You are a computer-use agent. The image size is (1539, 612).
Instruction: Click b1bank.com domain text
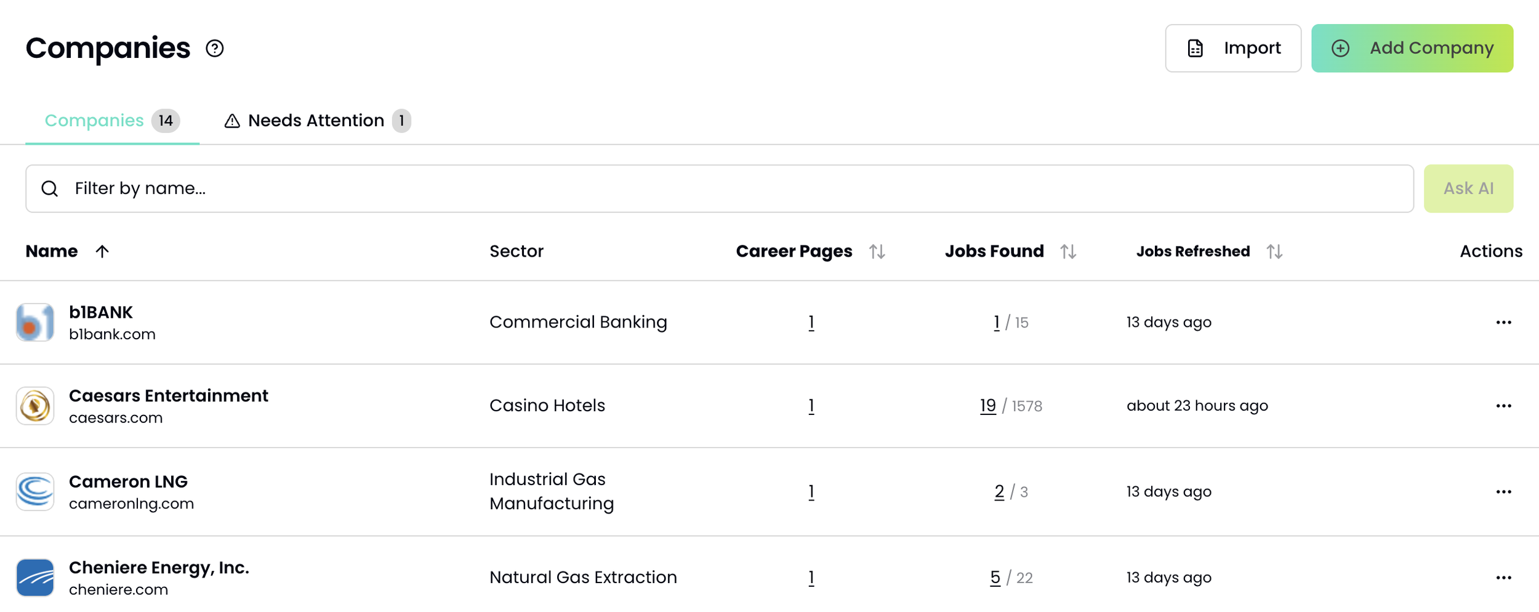(112, 334)
